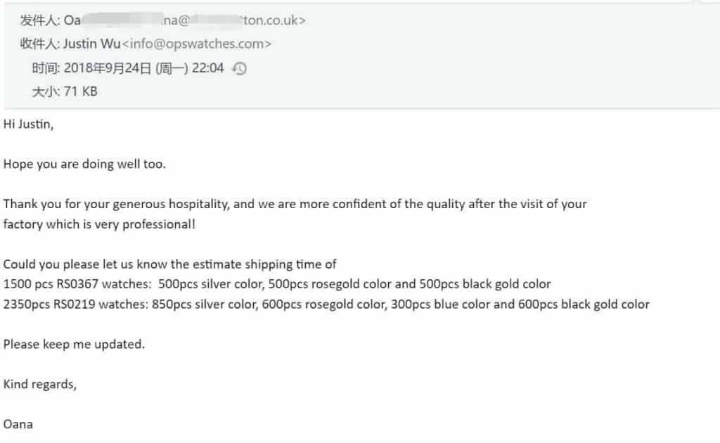Click the 2018年9月24日 22:04 timestamp
Image resolution: width=720 pixels, height=443 pixels.
coord(144,68)
